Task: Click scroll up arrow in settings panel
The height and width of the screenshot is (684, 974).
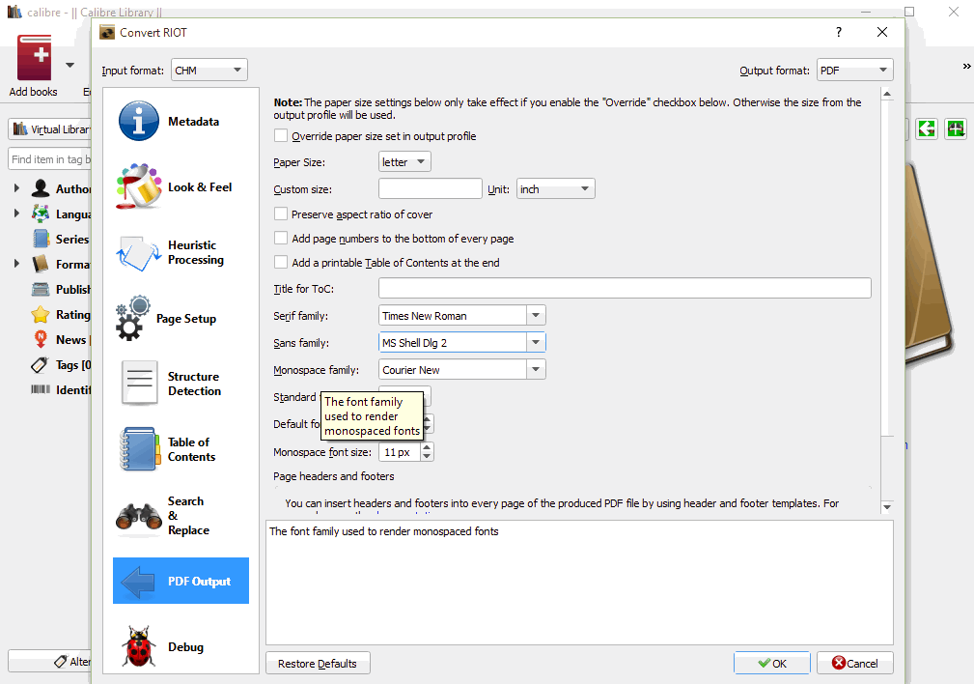Action: tap(887, 94)
